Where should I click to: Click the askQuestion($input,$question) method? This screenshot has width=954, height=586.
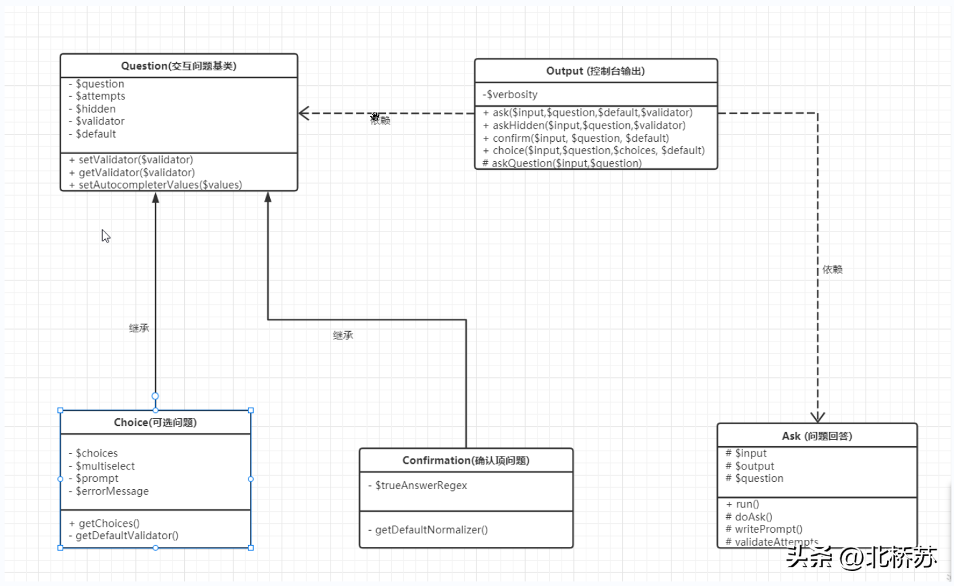[x=562, y=163]
